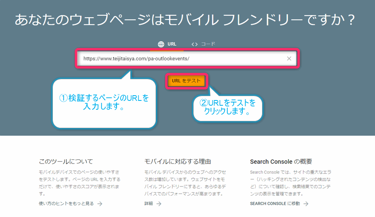Click the arrow icon beside 詳細
Image resolution: width=375 pixels, height=217 pixels.
[x=159, y=204]
